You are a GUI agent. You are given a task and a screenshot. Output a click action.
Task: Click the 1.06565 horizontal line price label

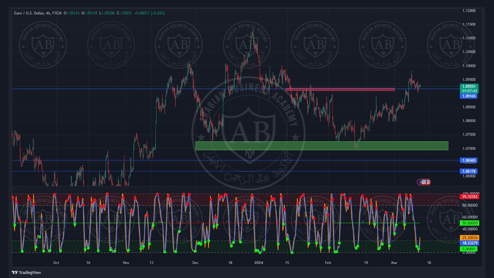pos(469,160)
